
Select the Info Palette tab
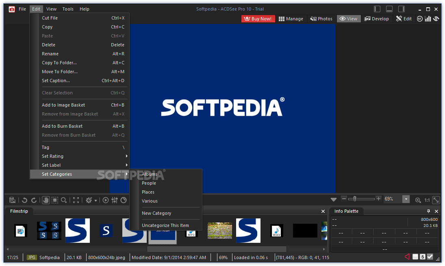346,211
